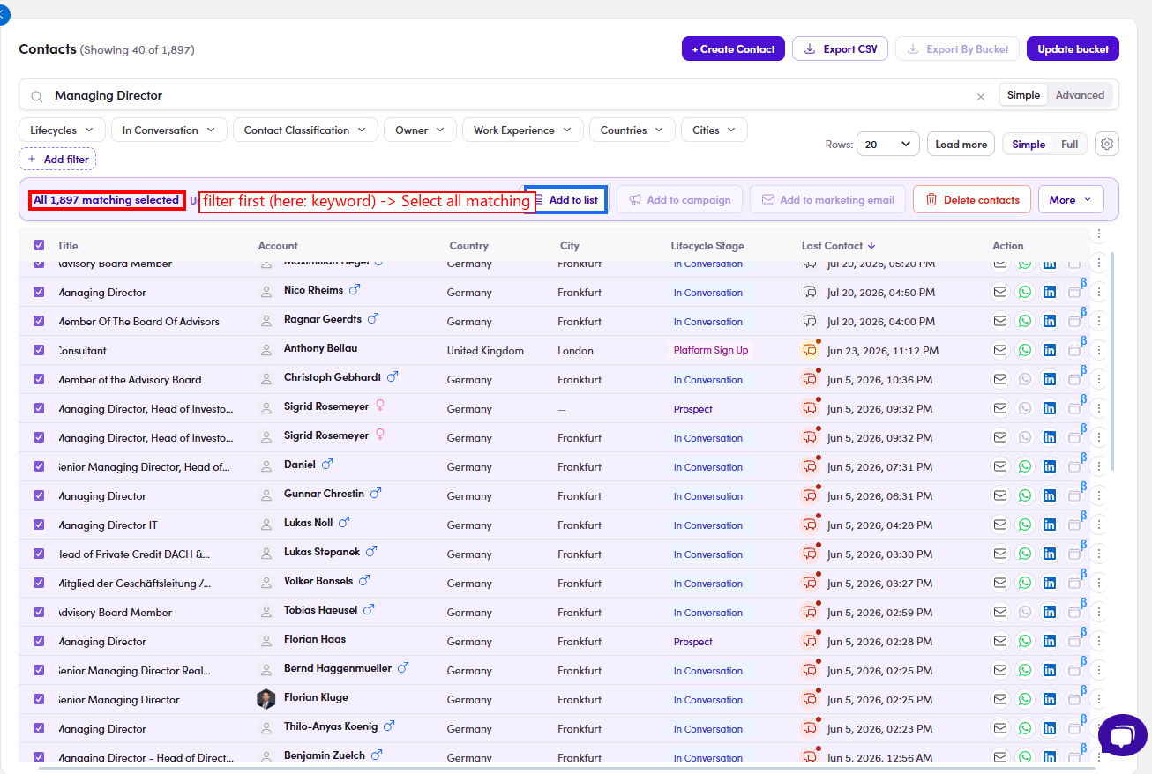Open the Countries filter dropdown
This screenshot has height=774, width=1152.
632,130
